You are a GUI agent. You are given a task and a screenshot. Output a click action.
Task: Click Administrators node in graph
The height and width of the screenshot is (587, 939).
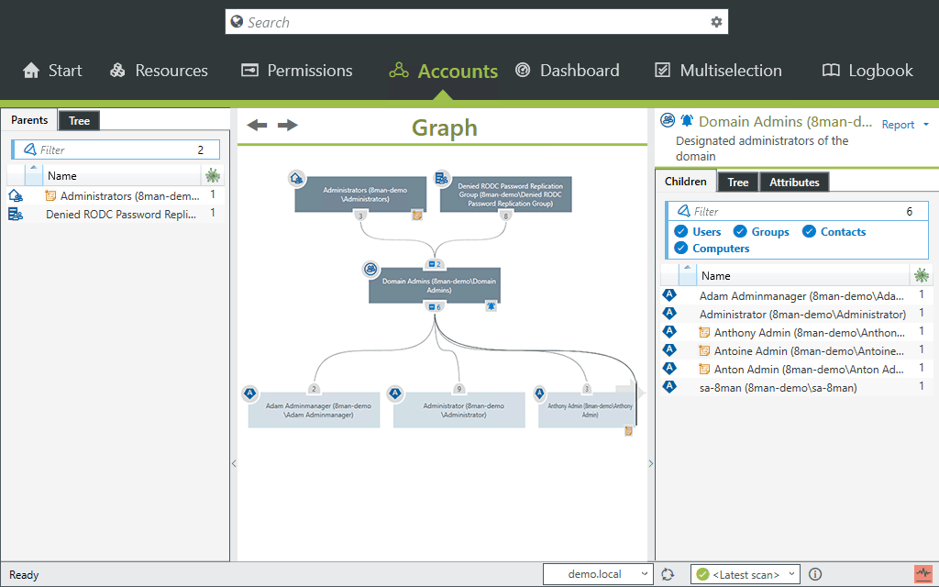(x=360, y=194)
